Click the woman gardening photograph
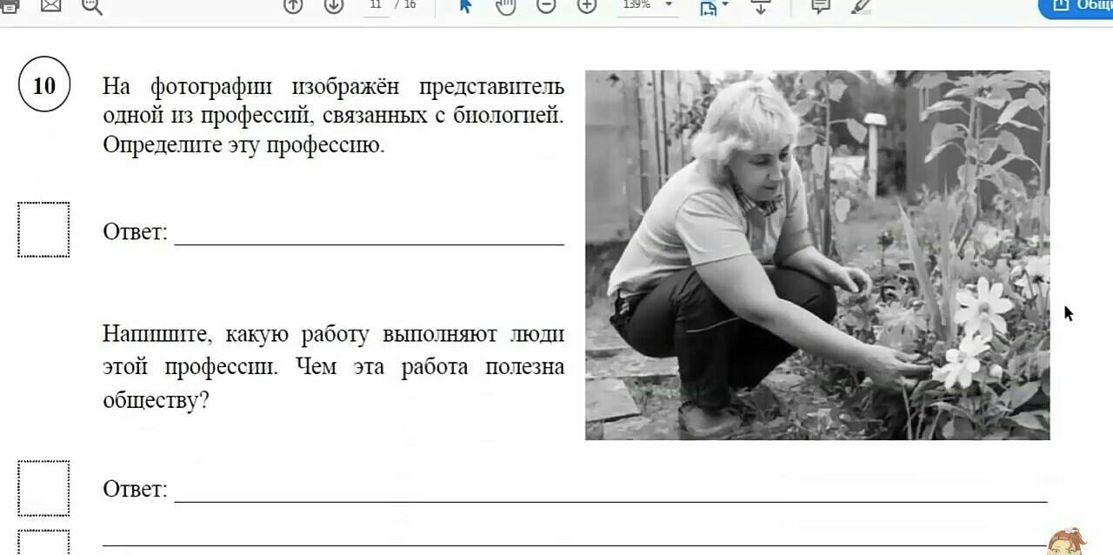The width and height of the screenshot is (1113, 555). tap(817, 255)
